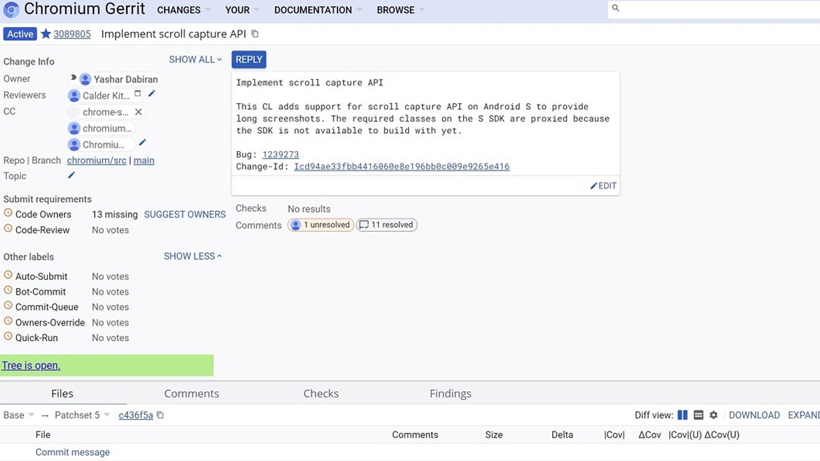Click the star icon beside change 3089805

pos(45,34)
